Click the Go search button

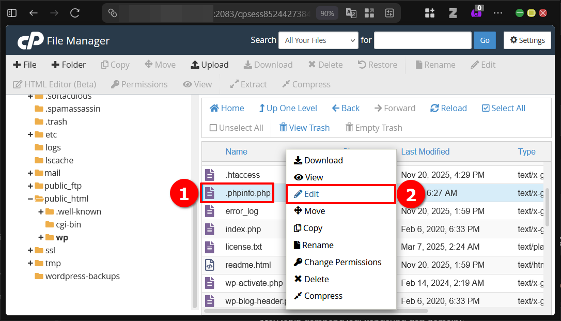point(484,40)
